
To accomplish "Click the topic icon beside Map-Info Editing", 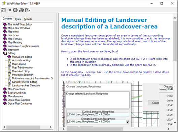I will pyautogui.click(x=10, y=71).
